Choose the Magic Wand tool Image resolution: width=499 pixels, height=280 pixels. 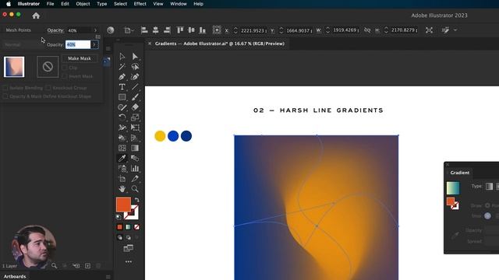click(122, 66)
